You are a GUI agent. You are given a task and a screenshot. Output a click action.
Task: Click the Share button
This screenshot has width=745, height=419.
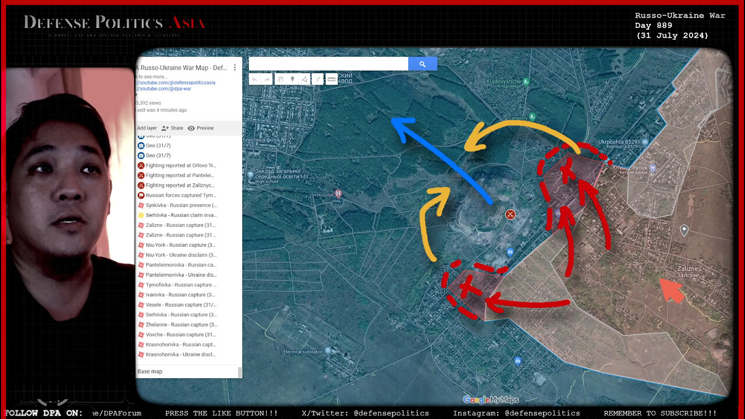tap(172, 128)
